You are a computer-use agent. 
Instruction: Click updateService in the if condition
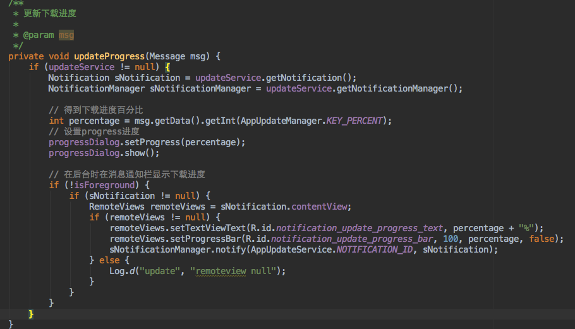pos(82,67)
